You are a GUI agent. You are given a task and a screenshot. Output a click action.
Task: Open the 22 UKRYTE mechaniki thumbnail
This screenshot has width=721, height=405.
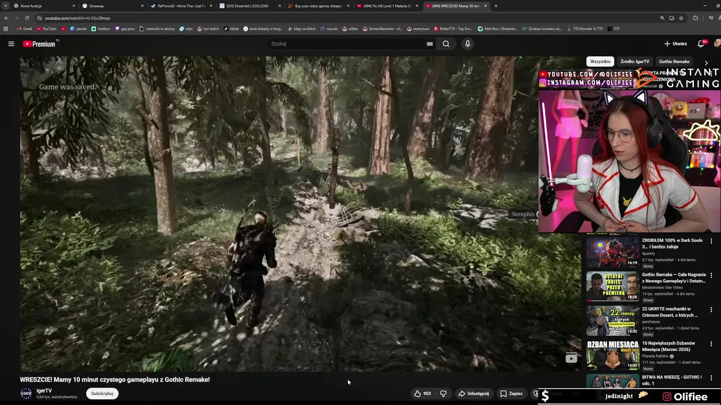pyautogui.click(x=612, y=321)
